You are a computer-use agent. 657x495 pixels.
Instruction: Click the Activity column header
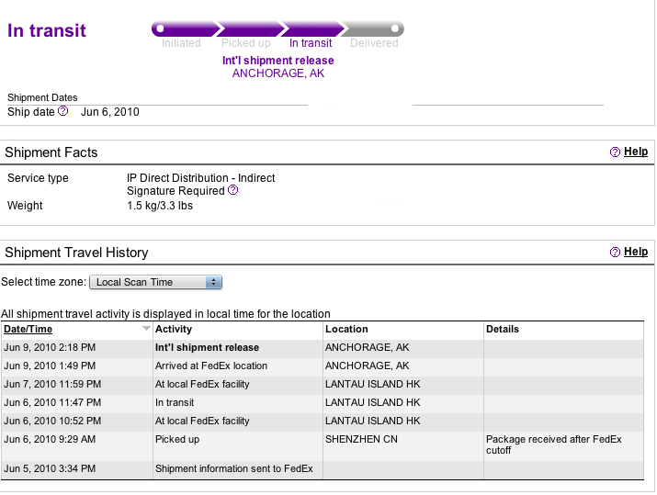[x=174, y=329]
